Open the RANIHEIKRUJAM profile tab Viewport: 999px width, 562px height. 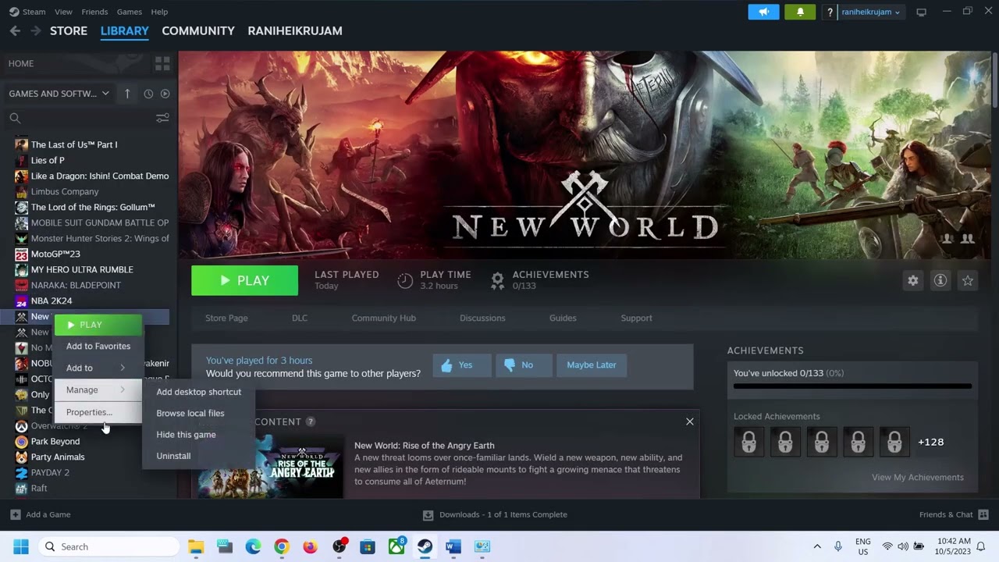(x=295, y=30)
